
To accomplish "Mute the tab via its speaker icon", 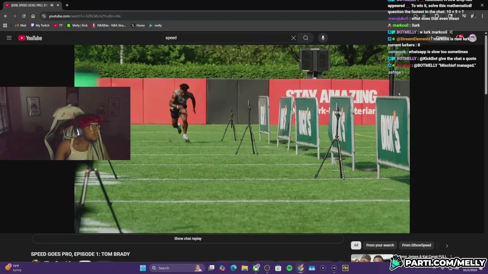I will [x=52, y=5].
